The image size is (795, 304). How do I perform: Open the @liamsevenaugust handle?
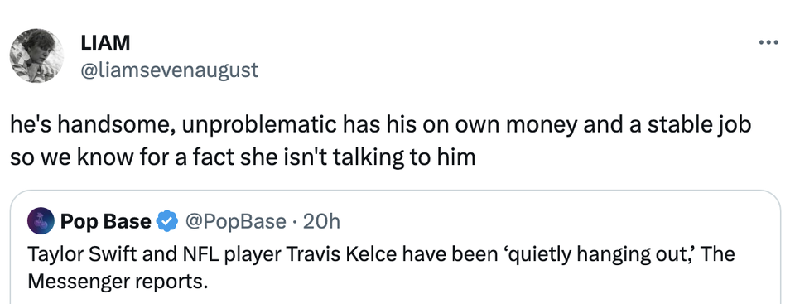click(x=169, y=70)
